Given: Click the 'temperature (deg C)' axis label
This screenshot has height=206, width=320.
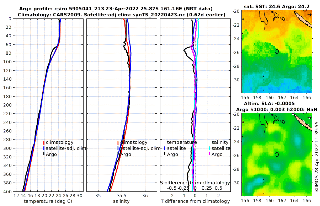Looking at the screenshot, I should tap(48, 201).
